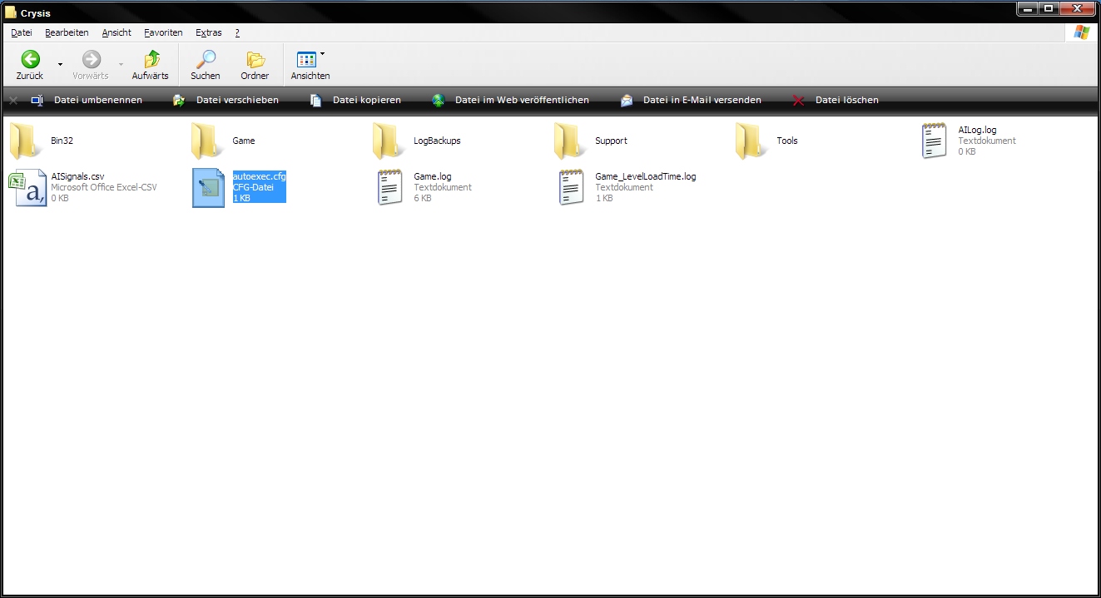Click Datei löschen link
This screenshot has height=598, width=1101.
pos(847,100)
